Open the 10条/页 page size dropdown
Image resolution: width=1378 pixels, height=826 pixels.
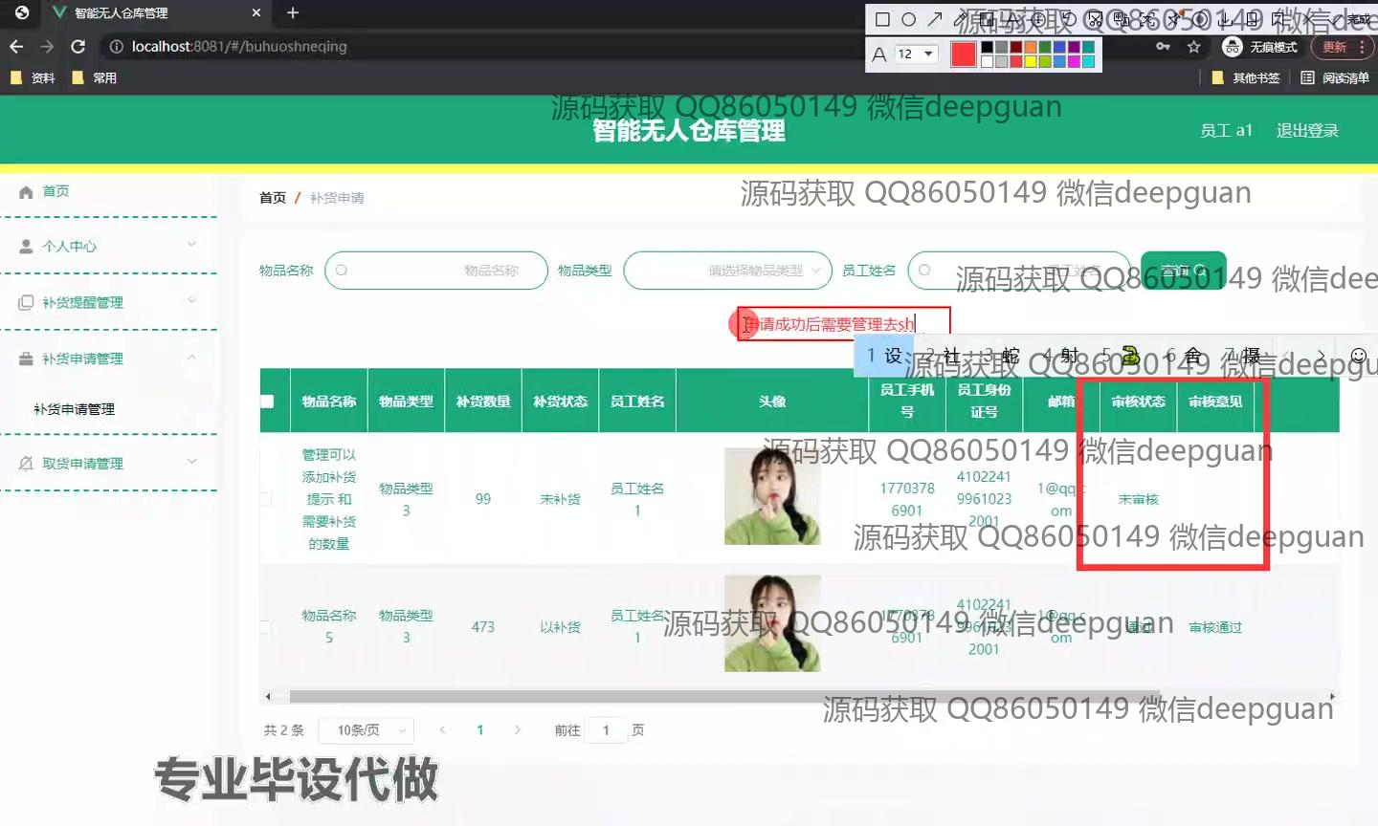(x=367, y=730)
